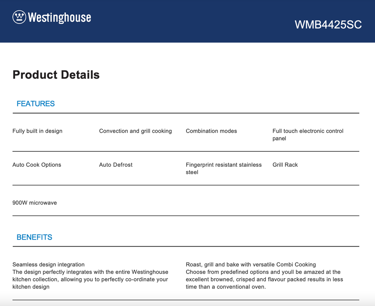Select the WMB4425SC model number

pyautogui.click(x=328, y=25)
